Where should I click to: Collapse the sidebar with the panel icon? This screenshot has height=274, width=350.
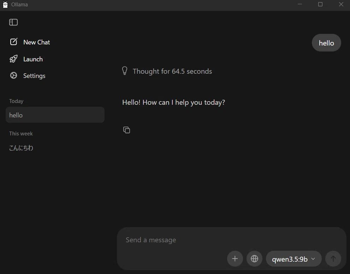[x=13, y=22]
